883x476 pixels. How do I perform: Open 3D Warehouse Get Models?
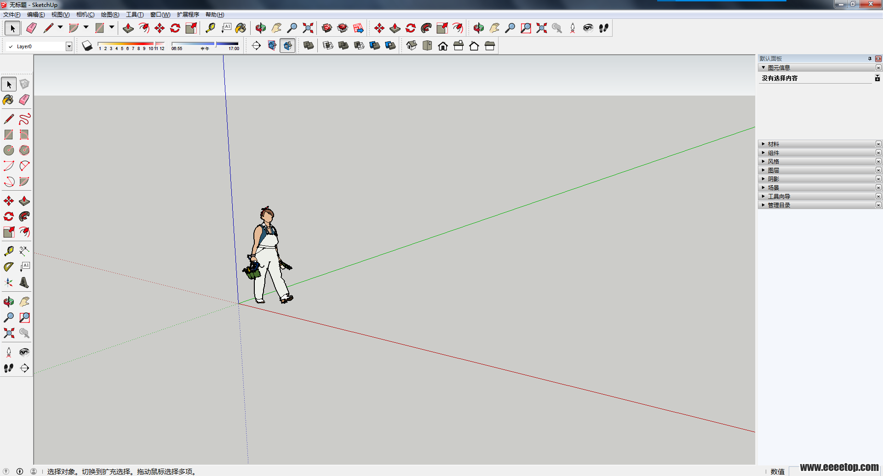327,28
